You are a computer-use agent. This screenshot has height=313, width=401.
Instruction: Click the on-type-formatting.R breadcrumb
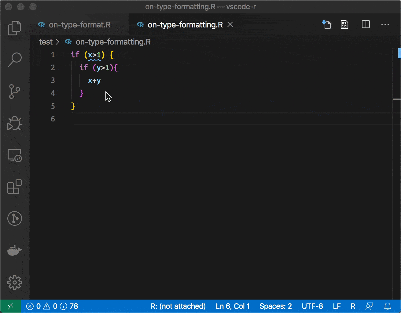pyautogui.click(x=113, y=42)
